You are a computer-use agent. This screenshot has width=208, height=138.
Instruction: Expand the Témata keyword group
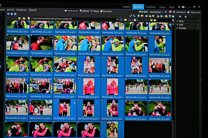click(178, 28)
